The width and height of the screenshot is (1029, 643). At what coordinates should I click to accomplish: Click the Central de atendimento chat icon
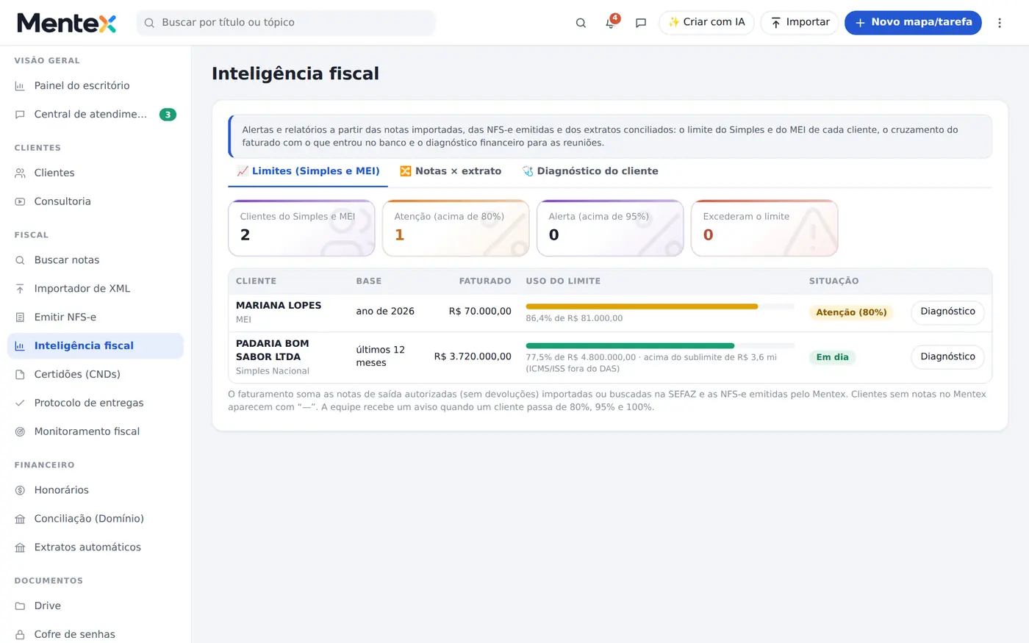pos(20,115)
